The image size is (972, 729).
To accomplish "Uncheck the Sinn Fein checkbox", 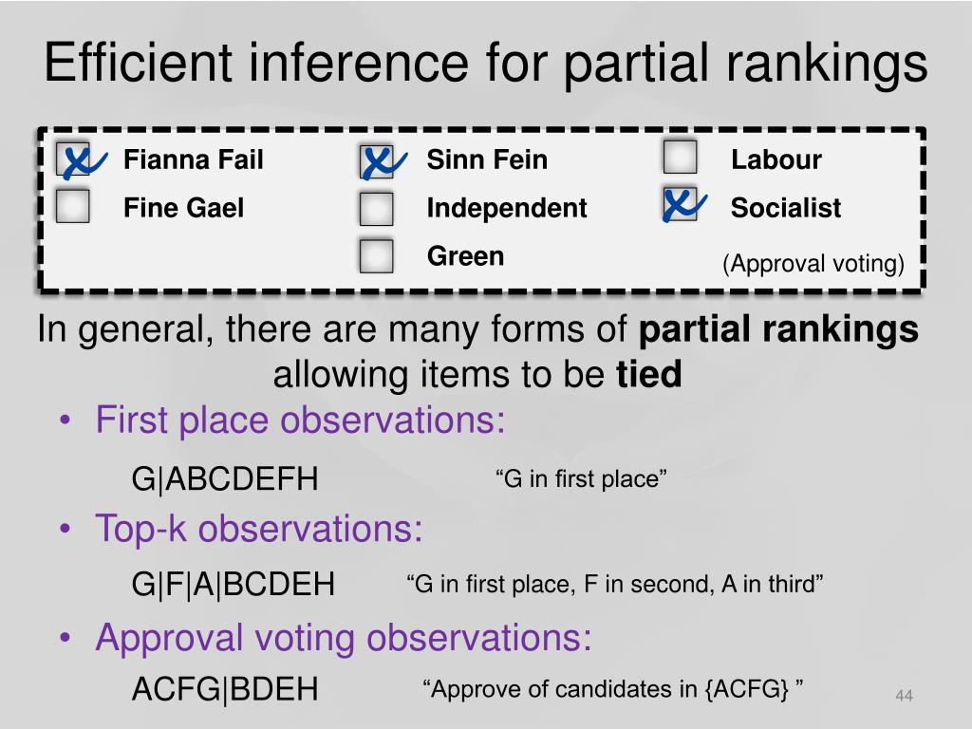I will [x=376, y=160].
